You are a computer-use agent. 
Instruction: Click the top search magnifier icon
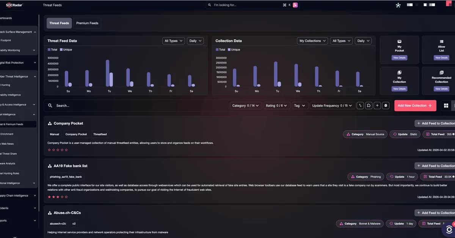tap(210, 5)
